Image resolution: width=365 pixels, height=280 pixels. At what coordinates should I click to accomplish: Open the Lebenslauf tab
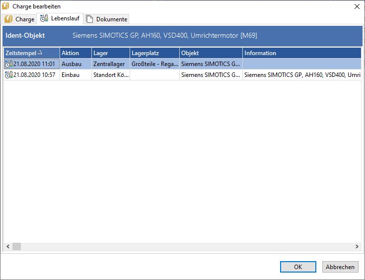pos(60,18)
